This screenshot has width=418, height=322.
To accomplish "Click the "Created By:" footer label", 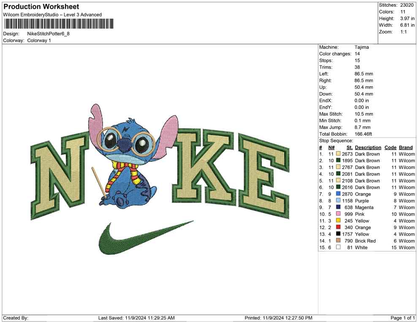I will point(16,318).
